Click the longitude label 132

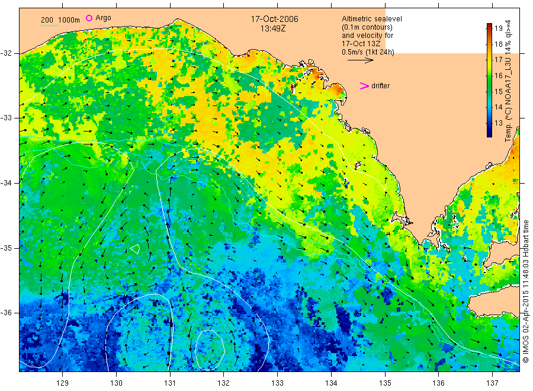224,383
